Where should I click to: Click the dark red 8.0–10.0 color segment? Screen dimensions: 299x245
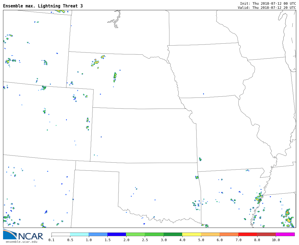[266, 234]
